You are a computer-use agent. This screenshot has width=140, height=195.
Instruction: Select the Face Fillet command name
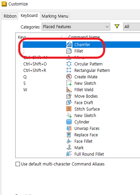[83, 141]
